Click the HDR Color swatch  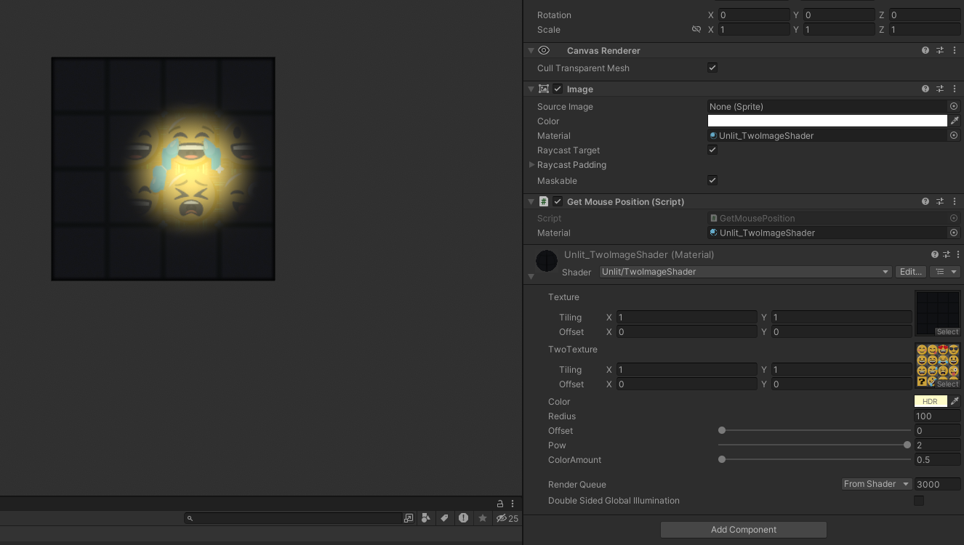pos(931,401)
